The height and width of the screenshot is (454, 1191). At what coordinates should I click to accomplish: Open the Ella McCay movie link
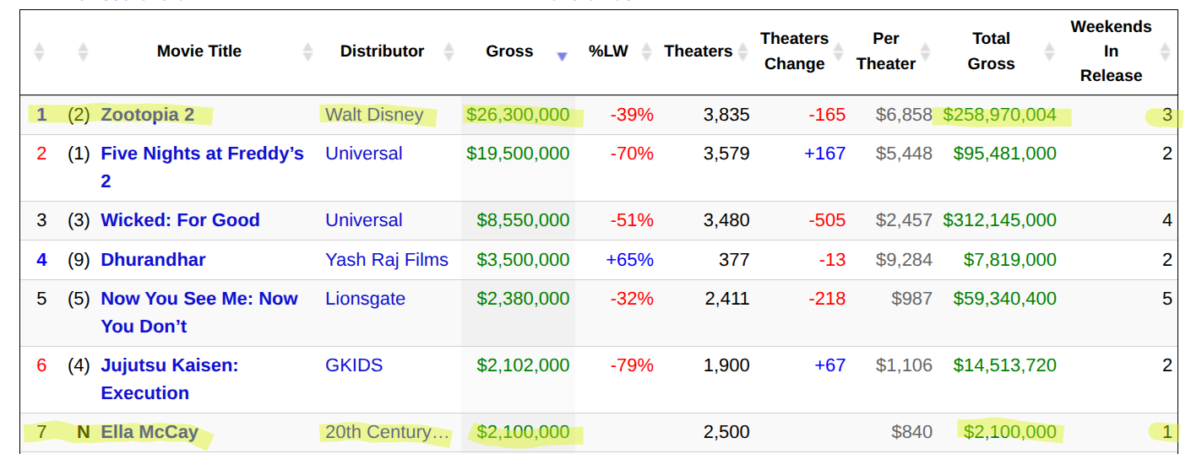tap(150, 432)
